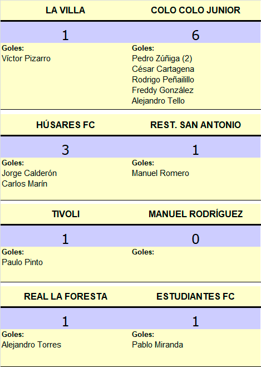Viewport: 261px width, 367px height.
Task: Click the MANUEL RODRÍGUEZ header cell
Action: click(x=195, y=214)
